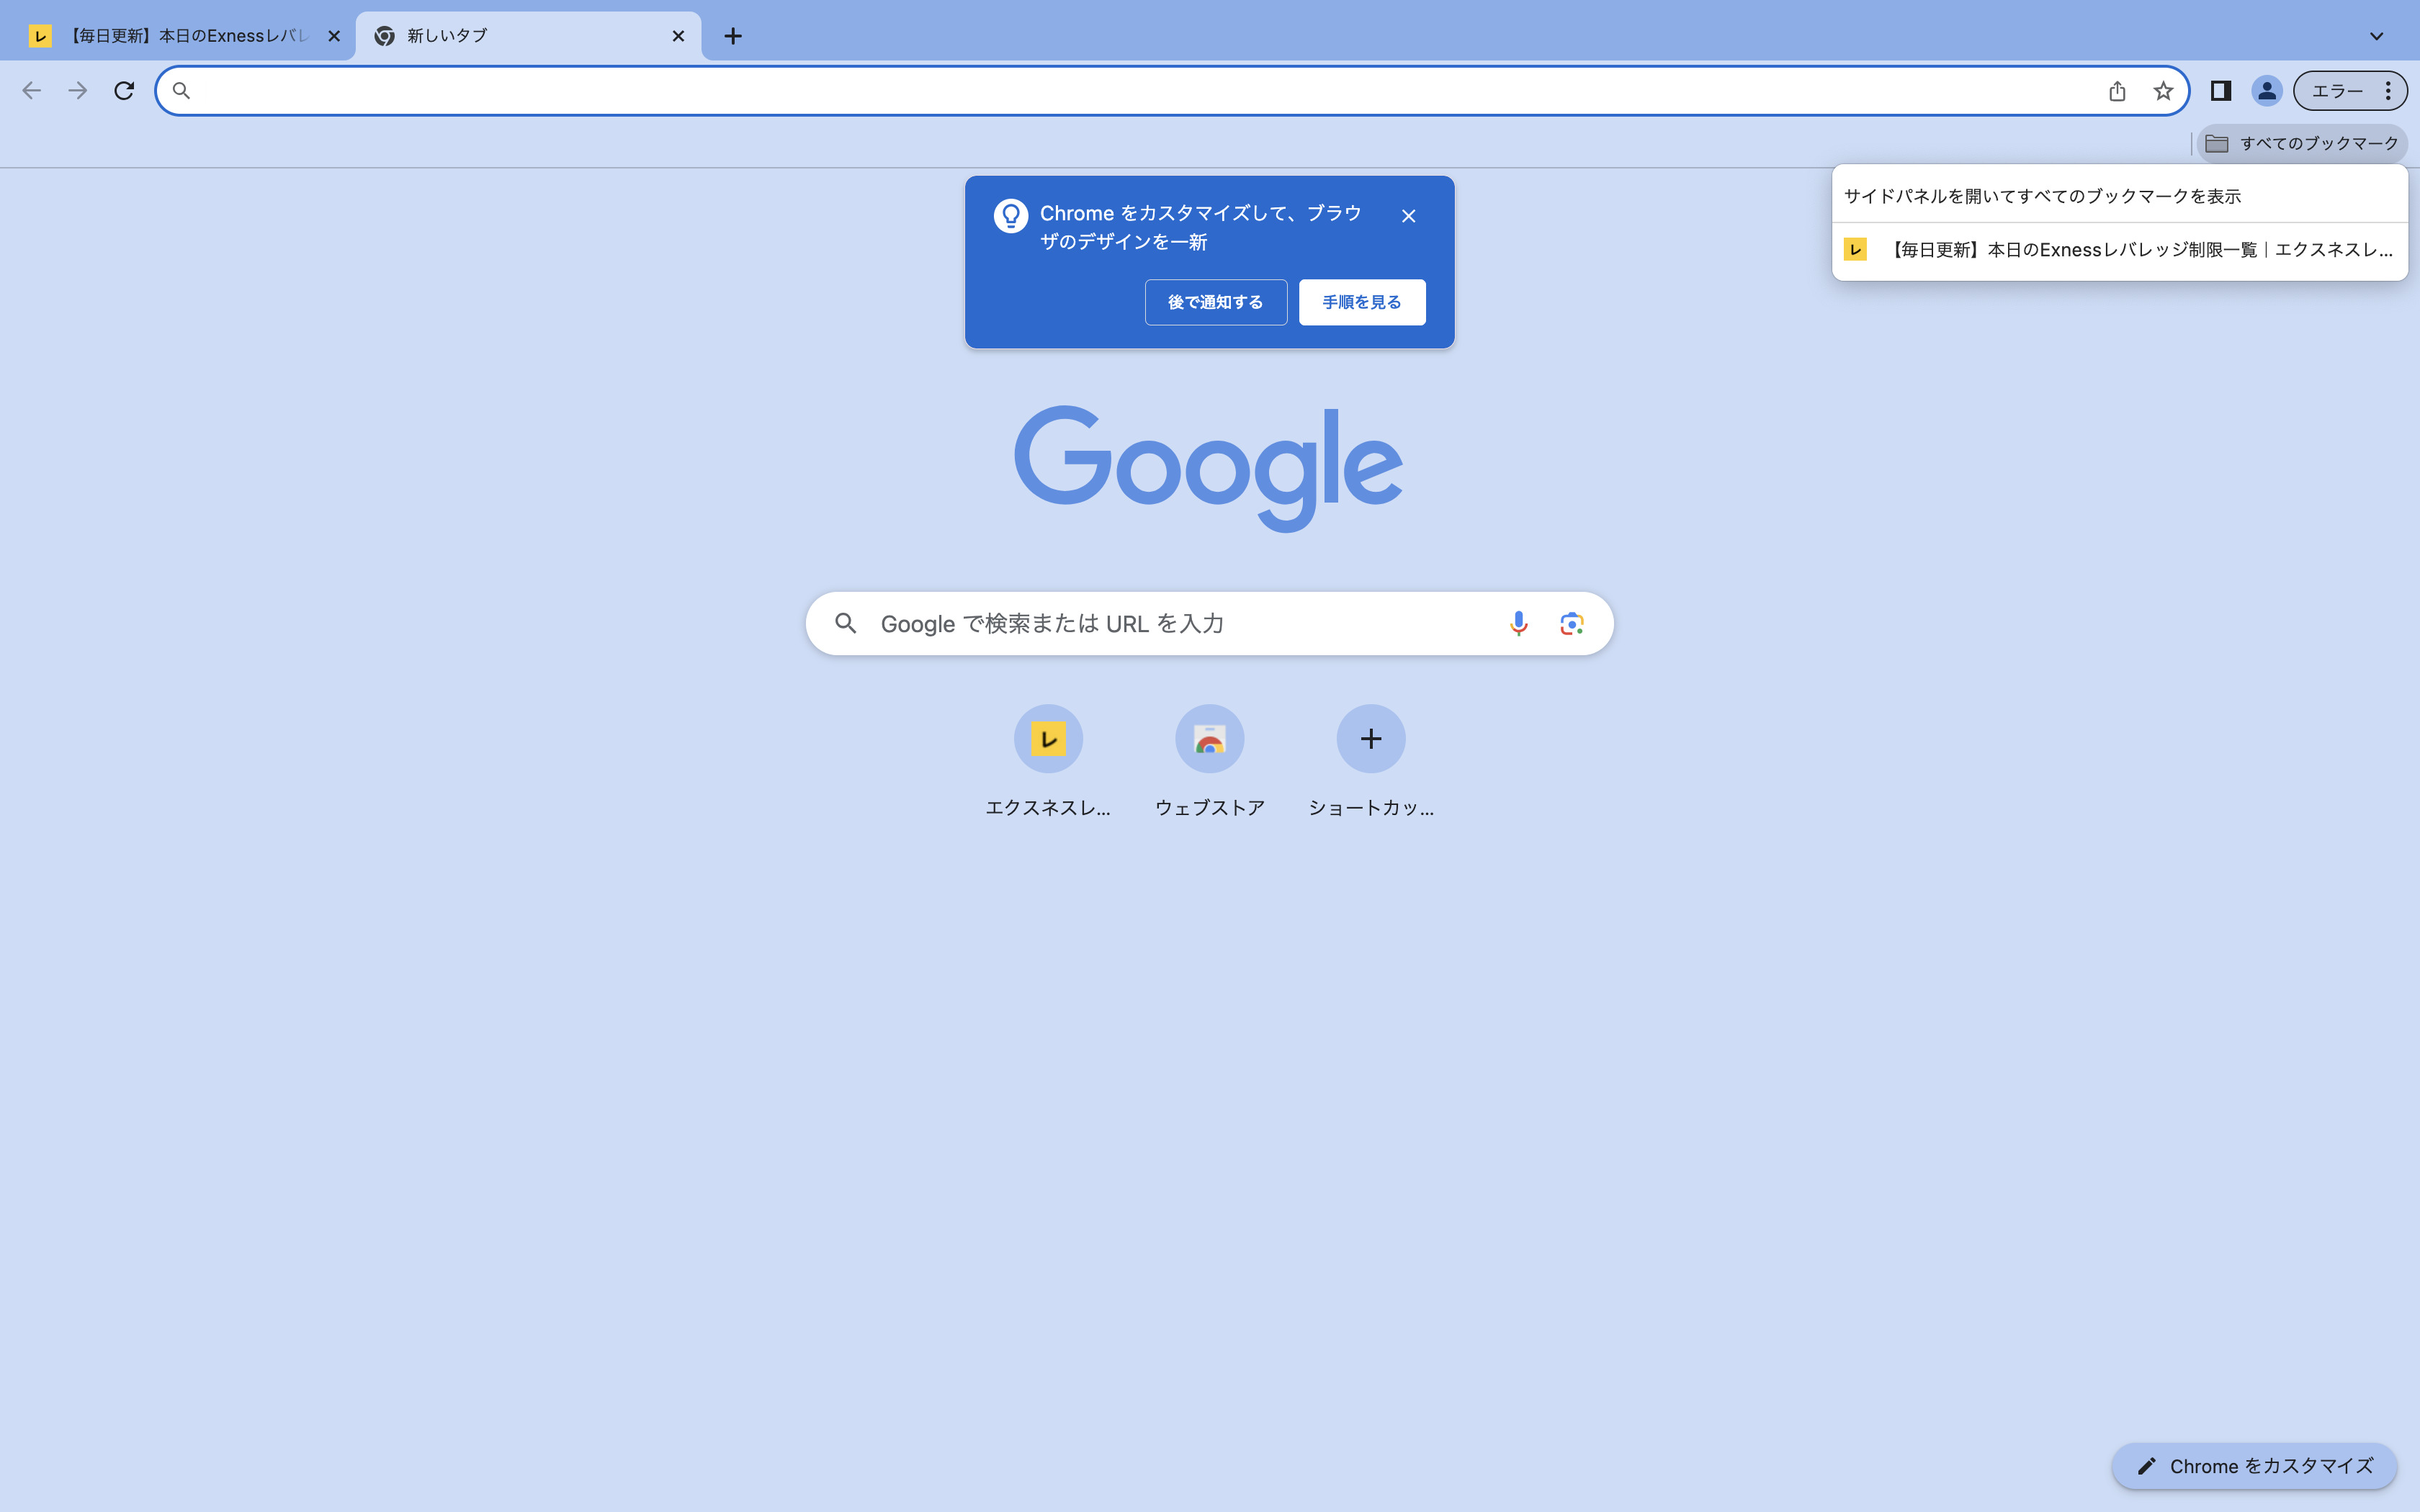Click the bookmark star icon
This screenshot has height=1512, width=2420.
(x=2163, y=91)
